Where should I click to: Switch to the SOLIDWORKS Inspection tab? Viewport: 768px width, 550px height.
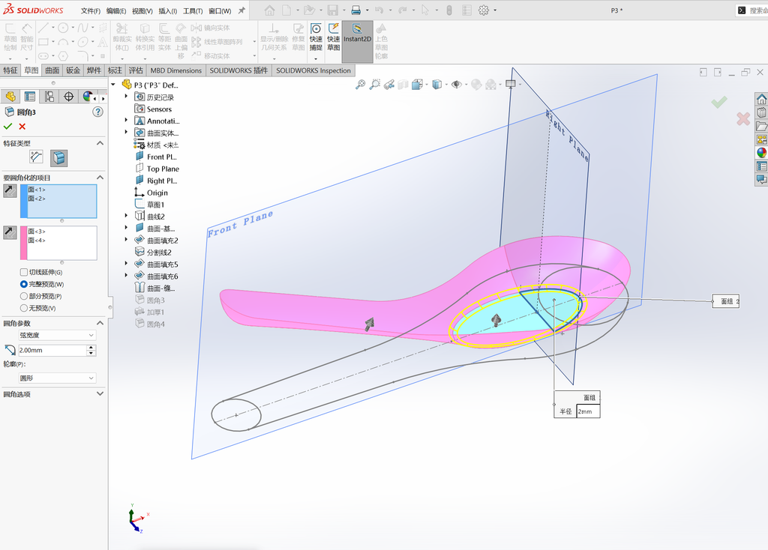(313, 70)
